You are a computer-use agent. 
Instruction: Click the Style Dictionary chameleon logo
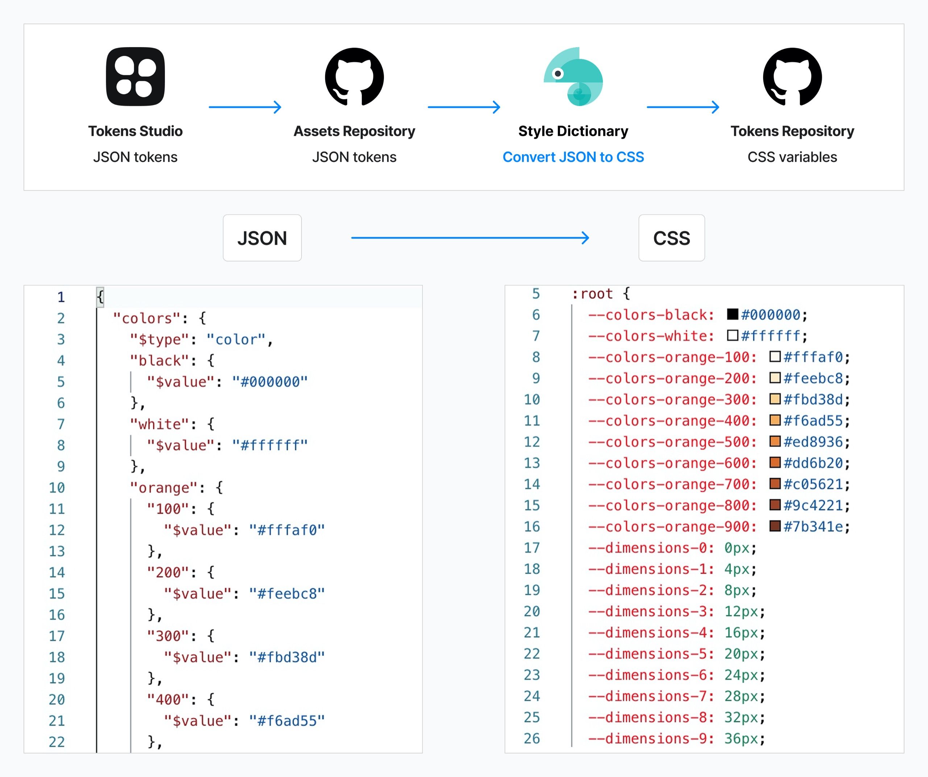click(573, 76)
